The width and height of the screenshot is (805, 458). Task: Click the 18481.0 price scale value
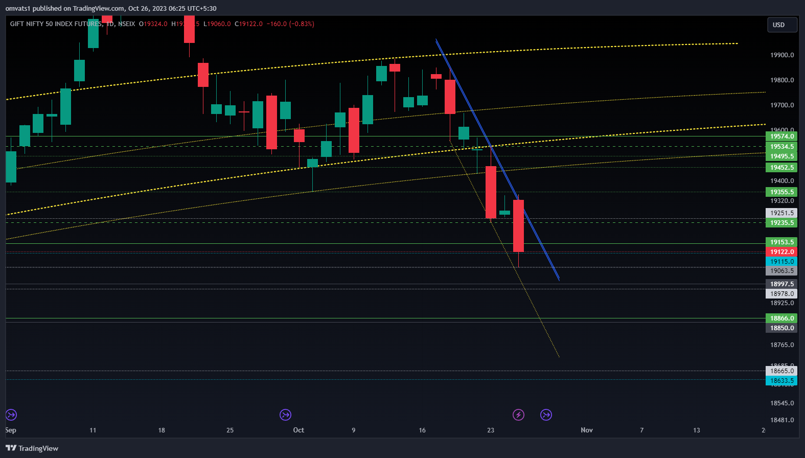782,420
